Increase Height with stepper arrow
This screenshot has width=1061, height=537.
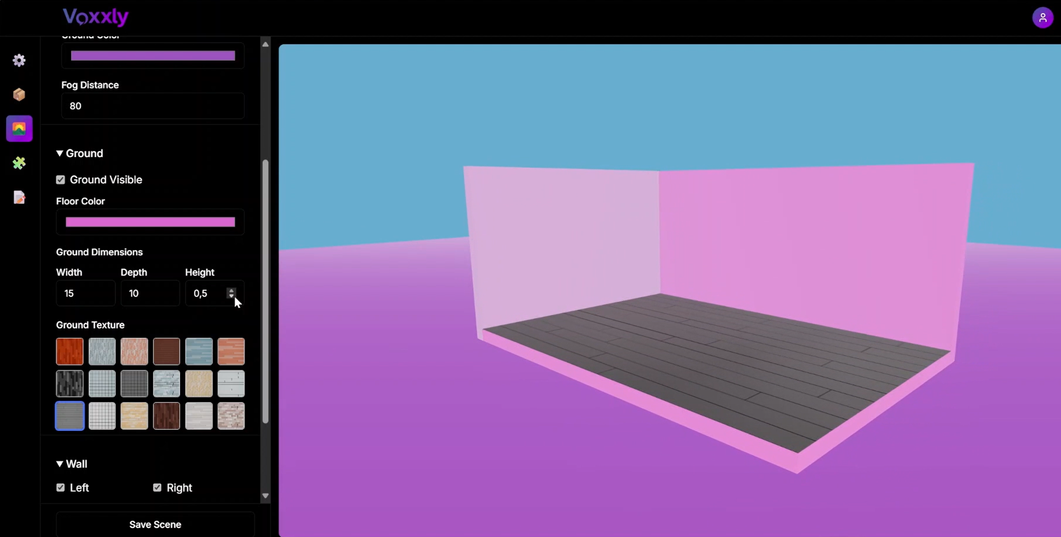click(231, 290)
